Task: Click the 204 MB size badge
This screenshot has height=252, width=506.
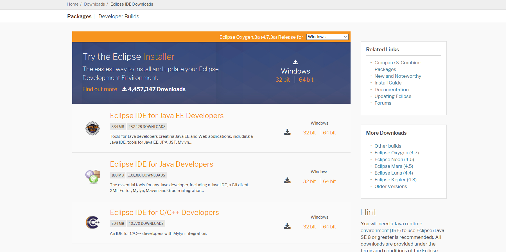Action: pyautogui.click(x=118, y=223)
